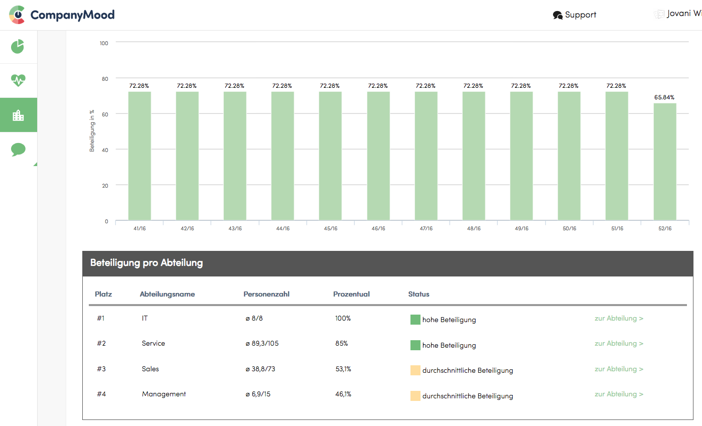Screen dimensions: 702x426
Task: Click the 65.84% value label
Action: point(664,97)
